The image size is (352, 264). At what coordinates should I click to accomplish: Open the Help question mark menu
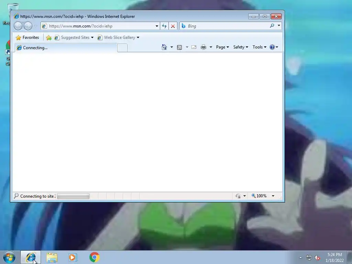click(274, 47)
